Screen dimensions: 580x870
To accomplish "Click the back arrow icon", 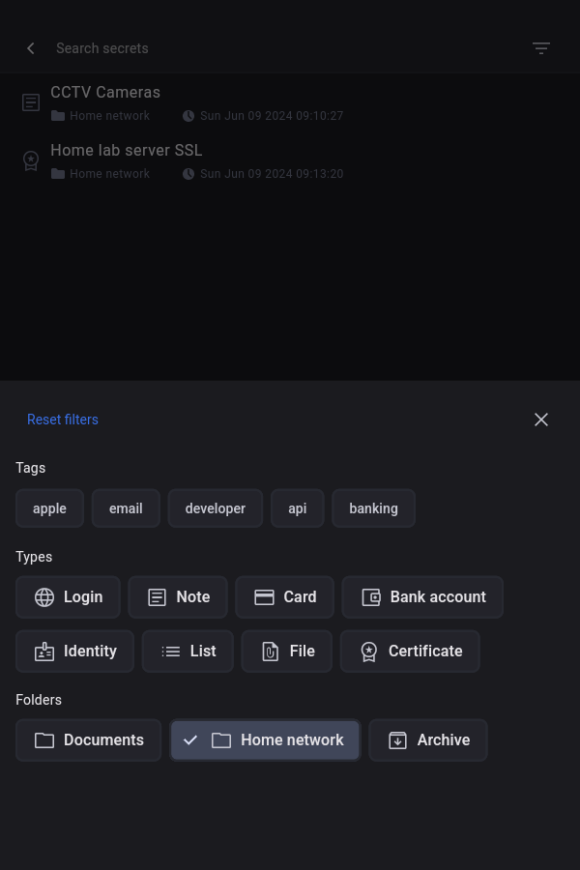I will tap(31, 48).
